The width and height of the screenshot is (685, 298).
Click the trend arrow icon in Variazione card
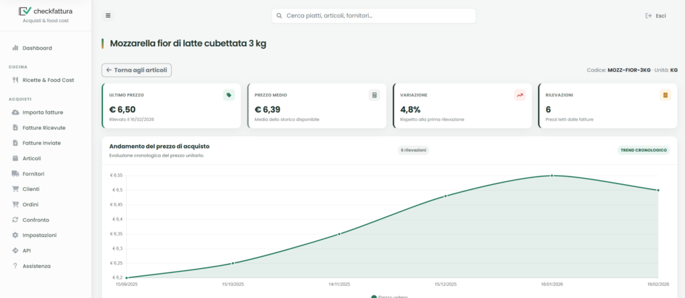tap(520, 95)
